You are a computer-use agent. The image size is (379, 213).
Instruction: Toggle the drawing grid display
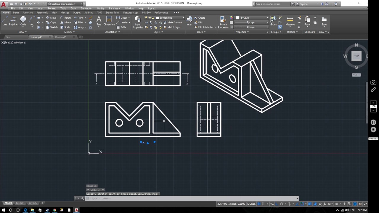pos(259,204)
